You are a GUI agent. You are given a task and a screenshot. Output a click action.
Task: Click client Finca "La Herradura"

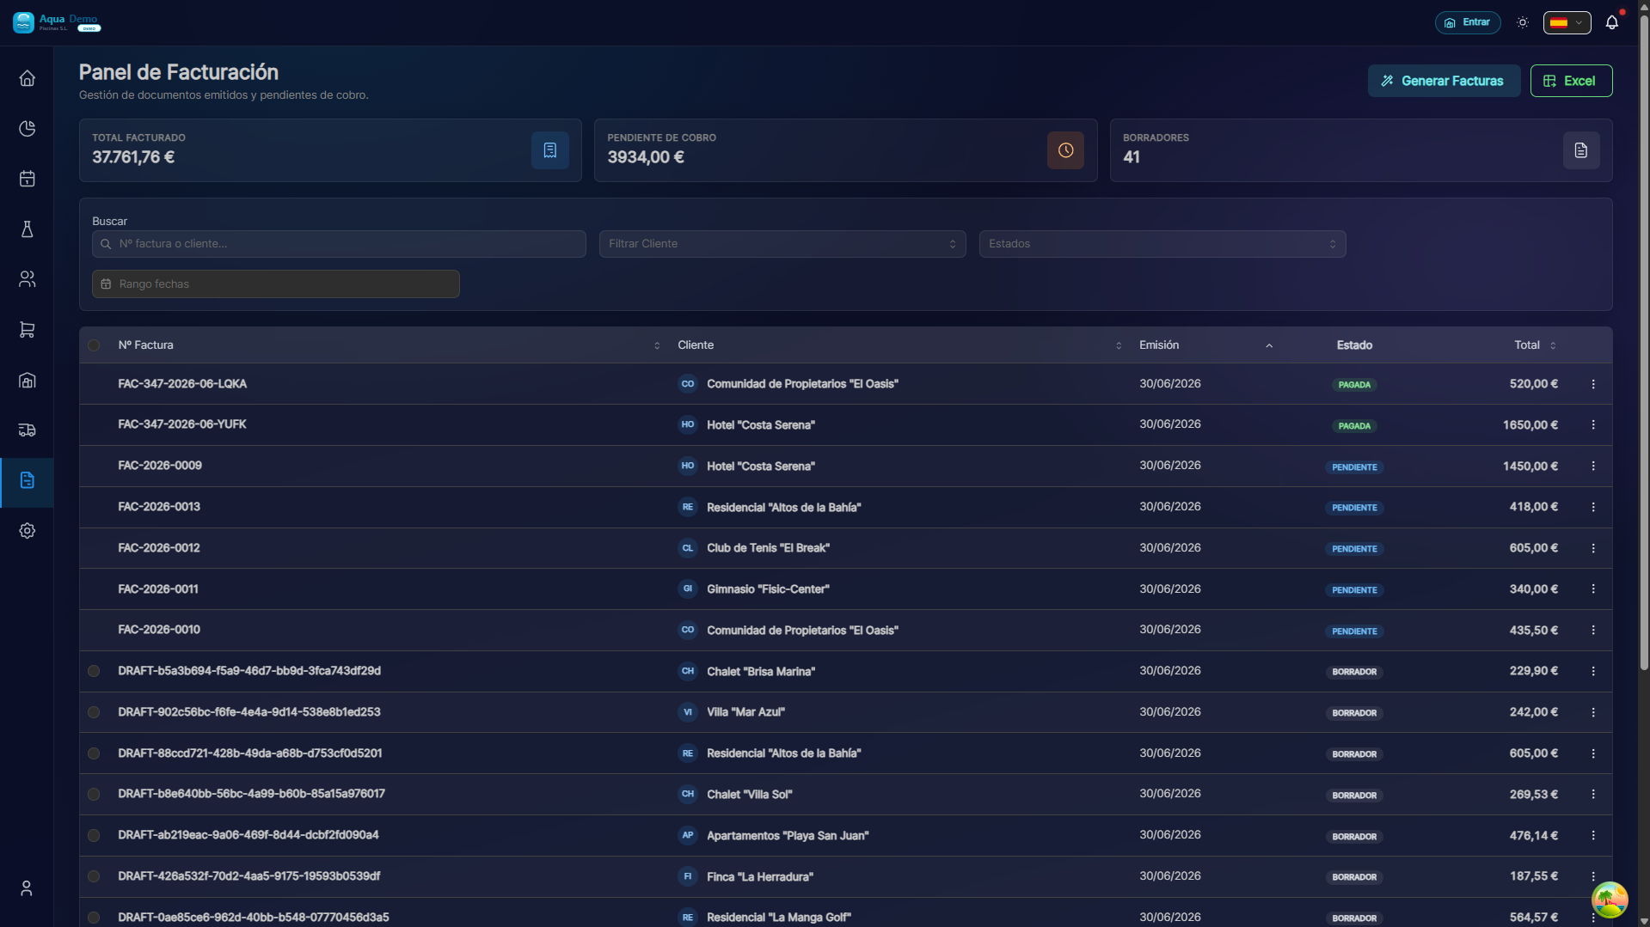[759, 877]
